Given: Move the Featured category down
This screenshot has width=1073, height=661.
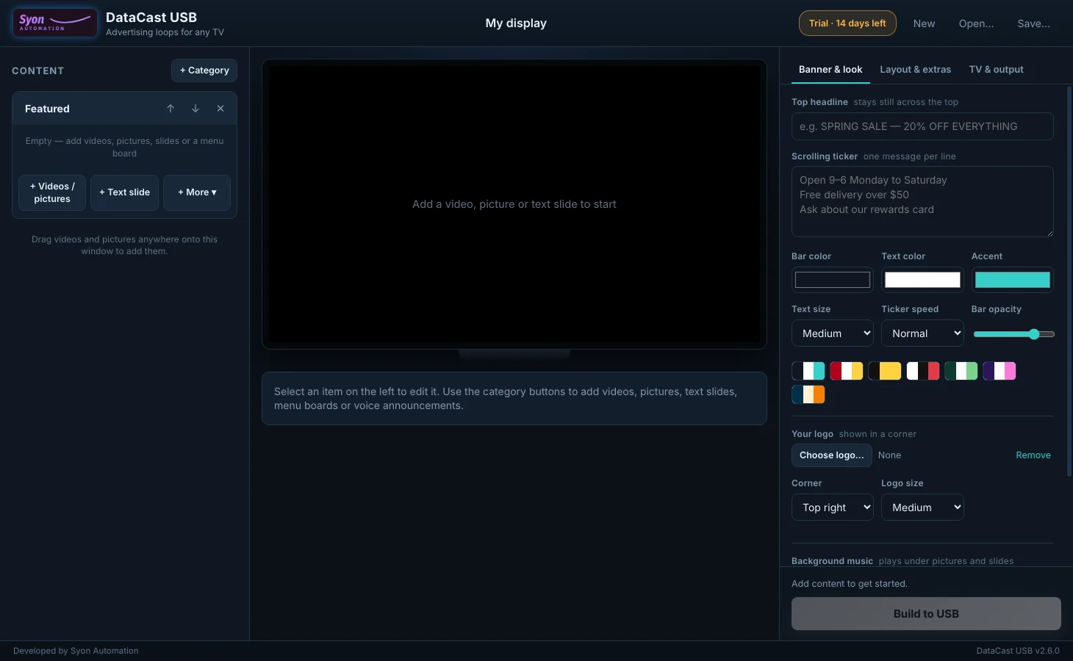Looking at the screenshot, I should pyautogui.click(x=195, y=109).
